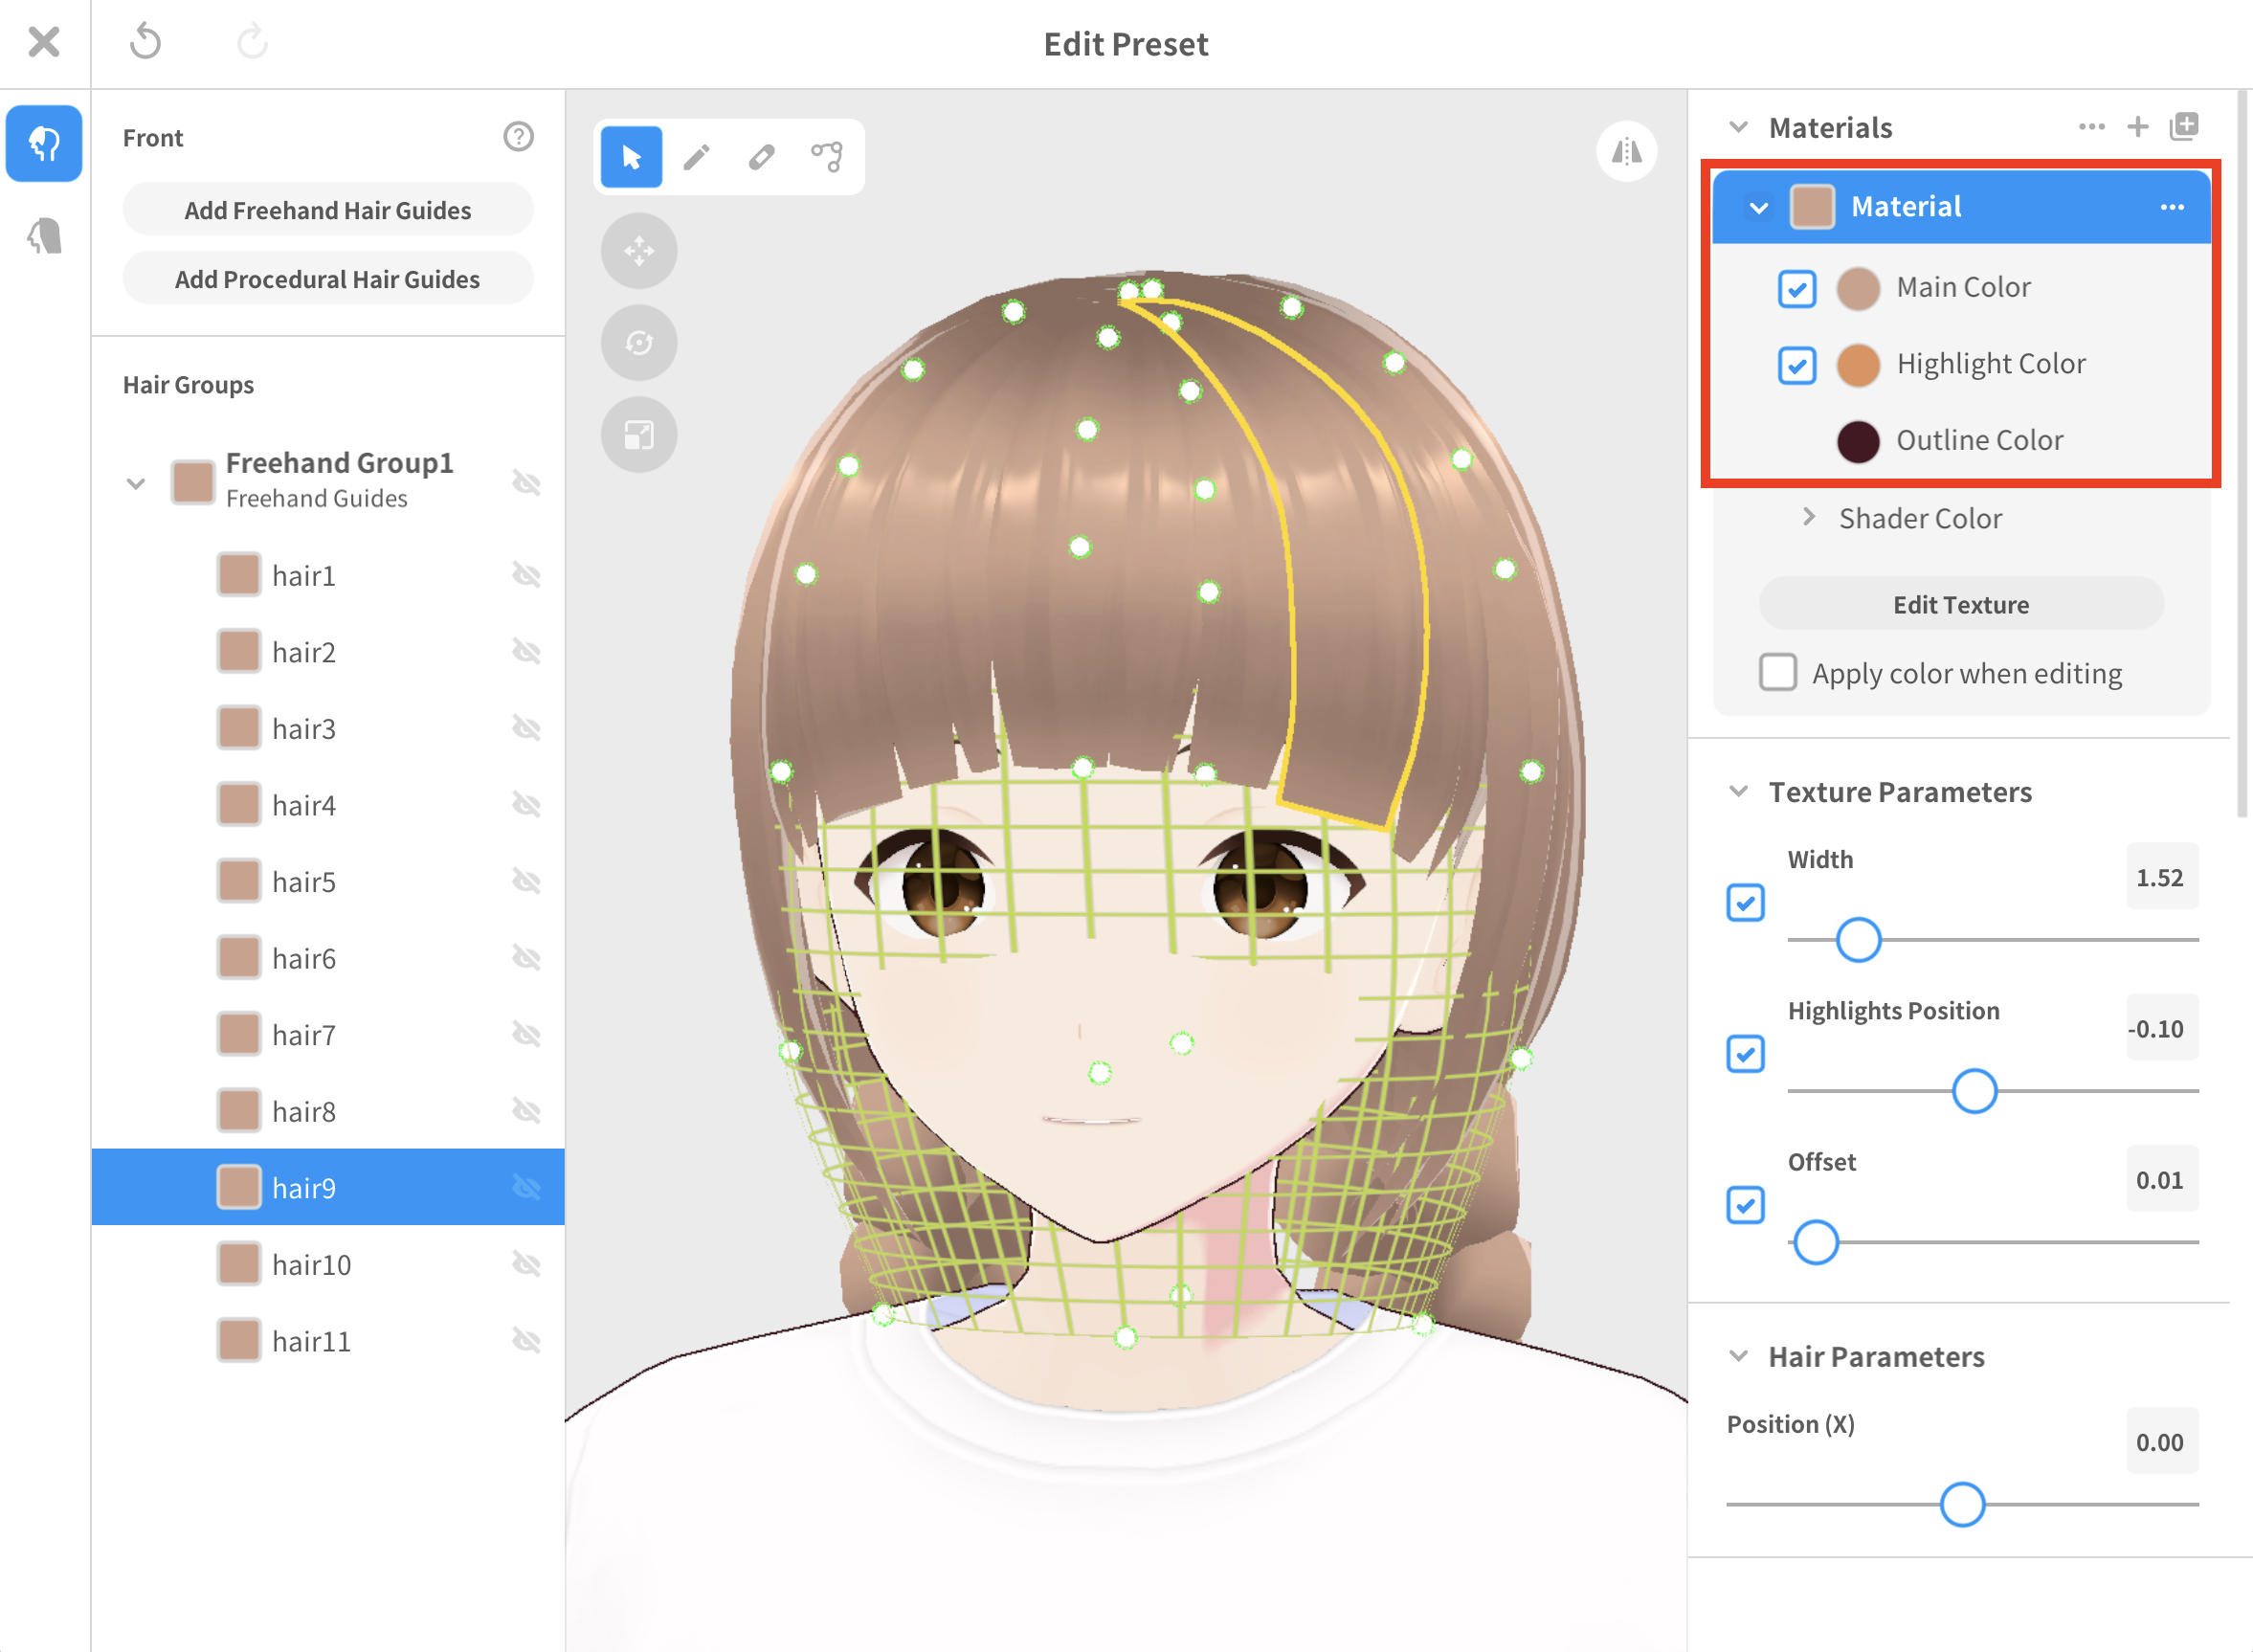Click the right panel vertical scrollbar
The height and width of the screenshot is (1652, 2253).
[2243, 455]
